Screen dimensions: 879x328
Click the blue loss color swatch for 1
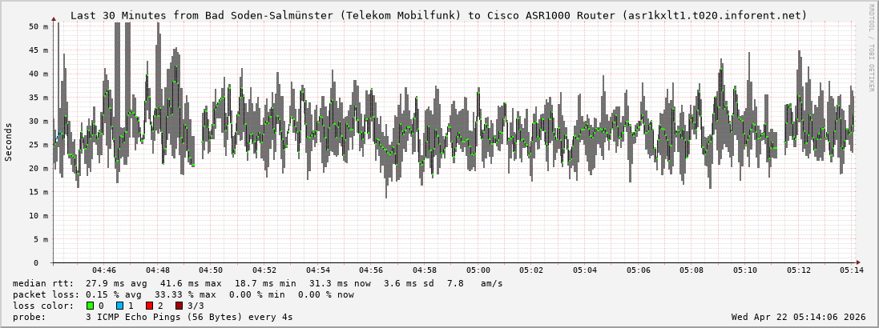pyautogui.click(x=119, y=306)
